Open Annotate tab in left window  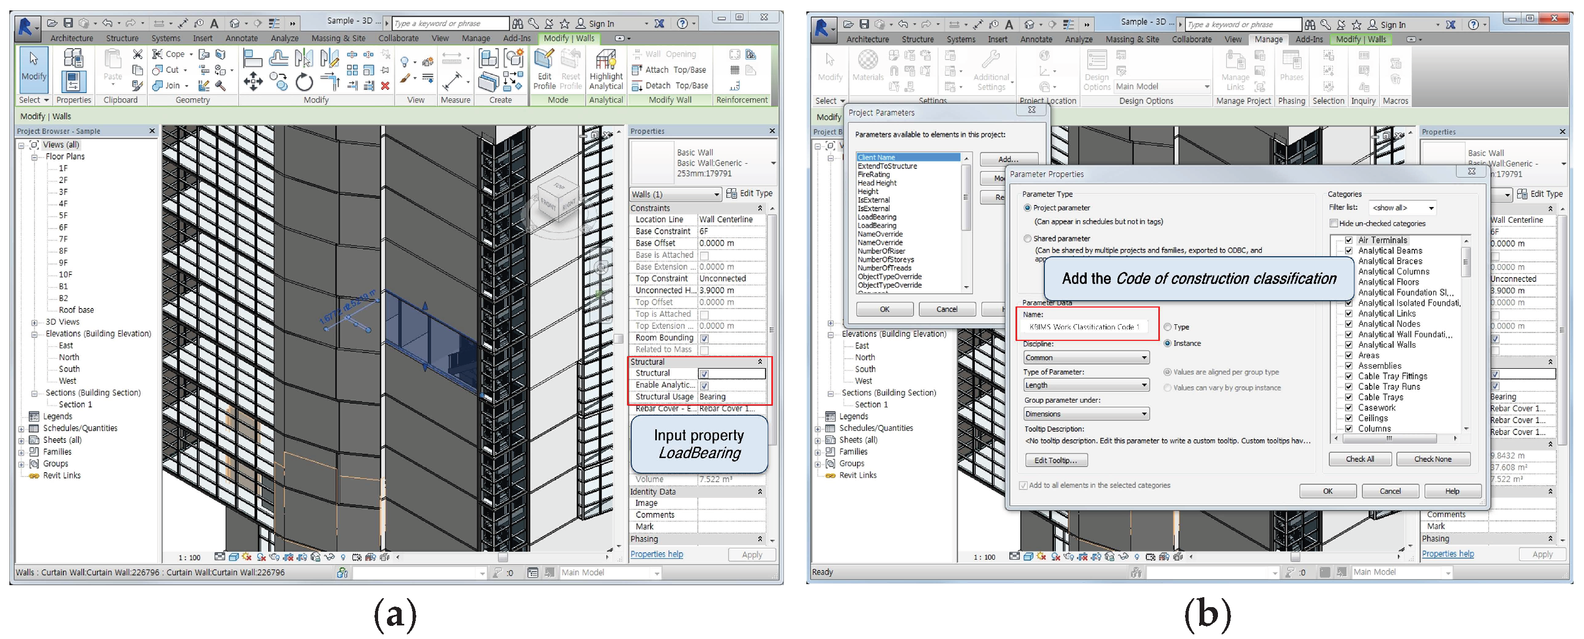point(242,38)
